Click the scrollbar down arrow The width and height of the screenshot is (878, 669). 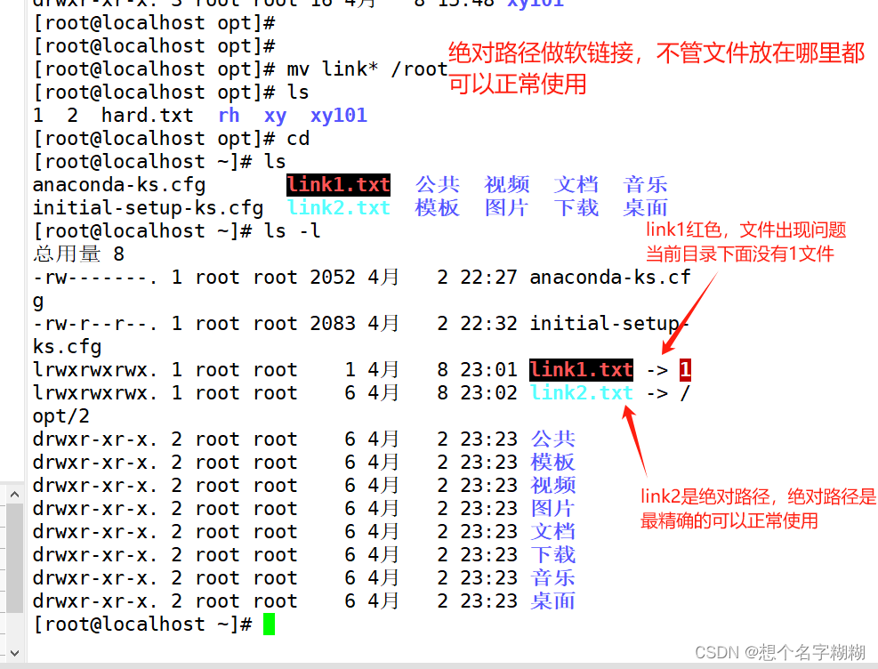coord(12,652)
